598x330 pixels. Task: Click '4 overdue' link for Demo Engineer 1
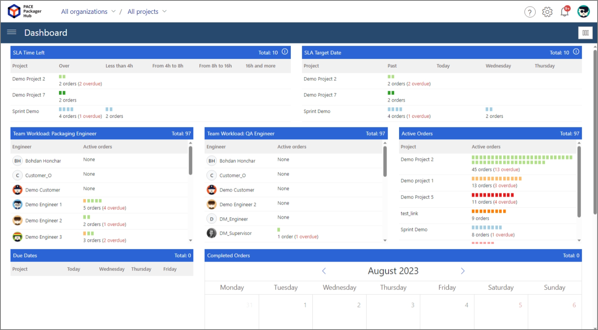coord(114,208)
